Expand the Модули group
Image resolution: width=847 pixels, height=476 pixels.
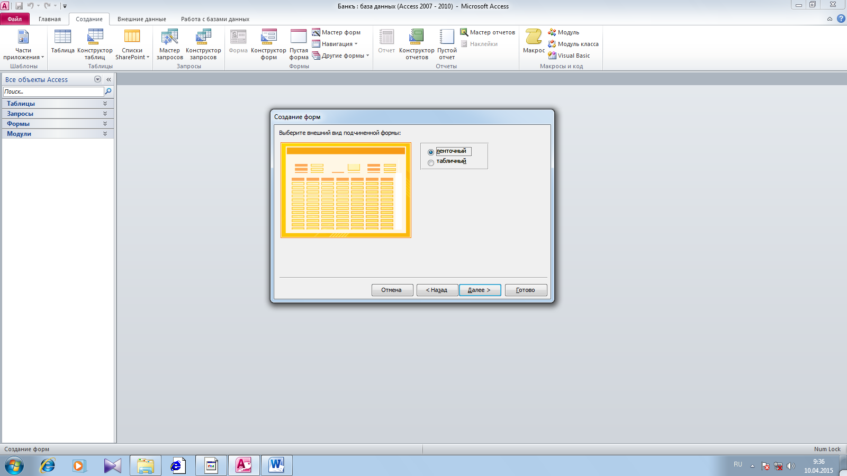[x=58, y=134]
